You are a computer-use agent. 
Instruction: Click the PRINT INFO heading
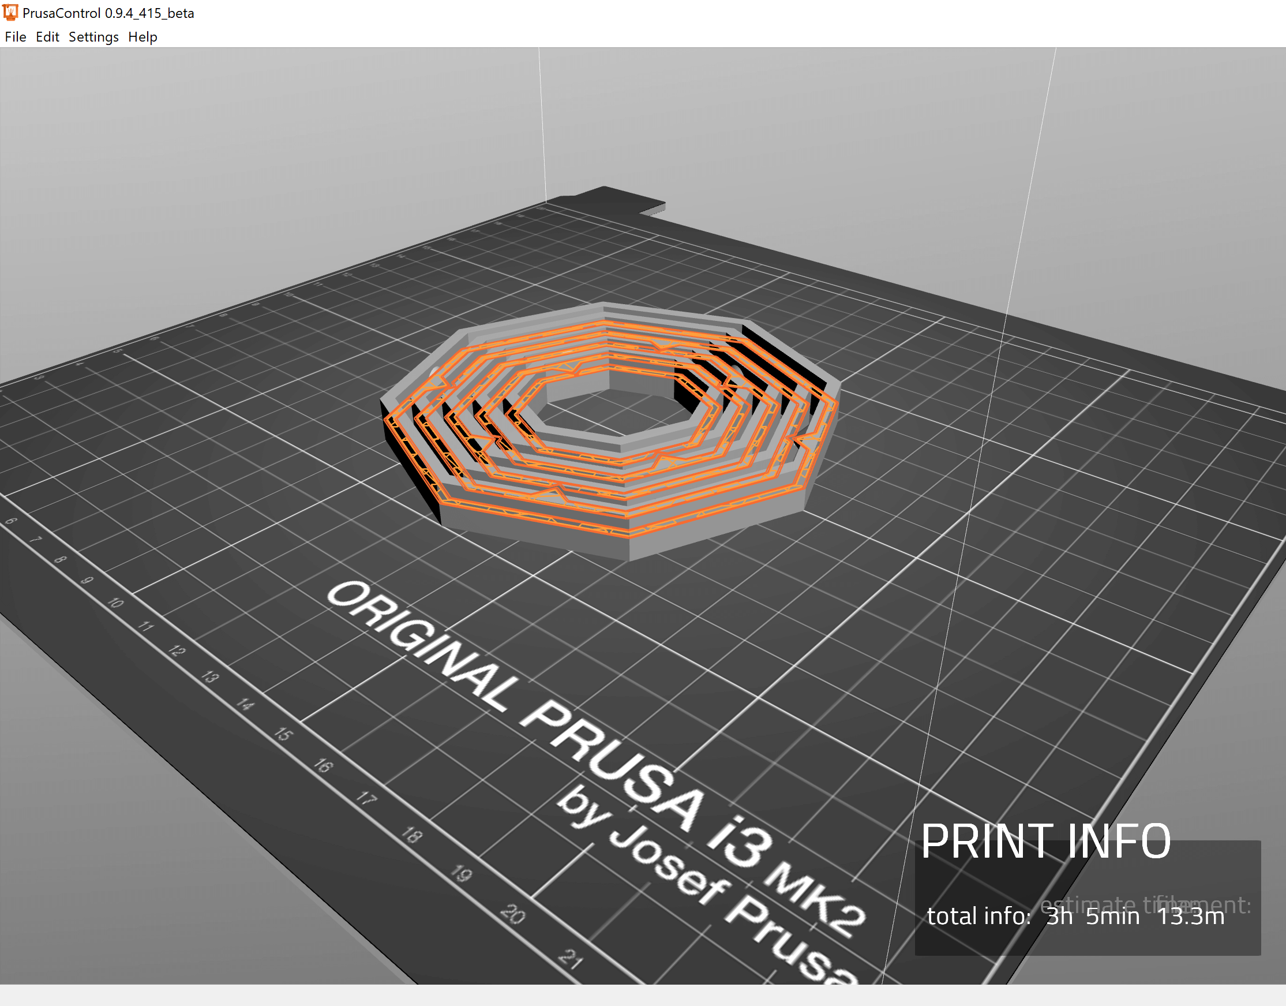click(x=1045, y=842)
